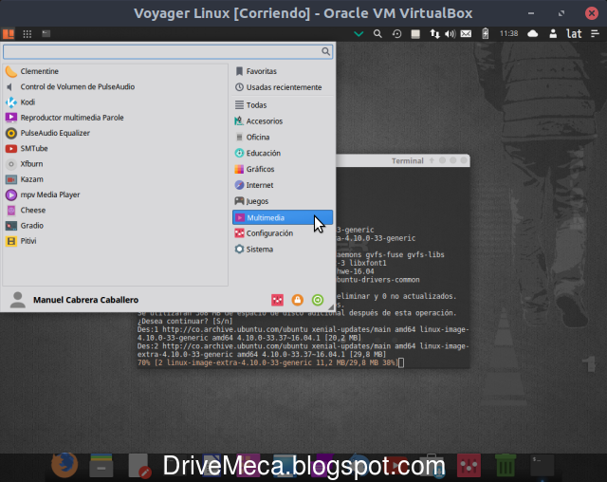Open the Accesorios category
The width and height of the screenshot is (607, 482).
283,121
